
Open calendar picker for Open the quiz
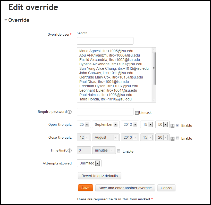coord(172,126)
